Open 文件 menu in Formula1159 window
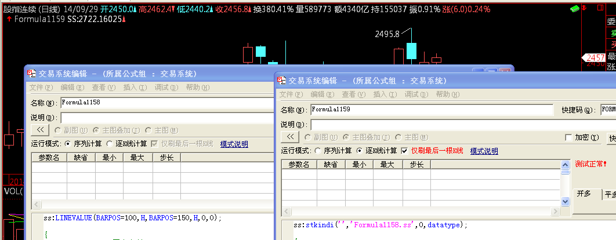This screenshot has height=240, width=616. (x=291, y=94)
